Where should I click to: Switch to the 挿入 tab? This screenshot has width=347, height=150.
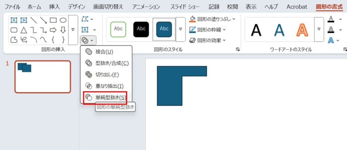point(55,7)
